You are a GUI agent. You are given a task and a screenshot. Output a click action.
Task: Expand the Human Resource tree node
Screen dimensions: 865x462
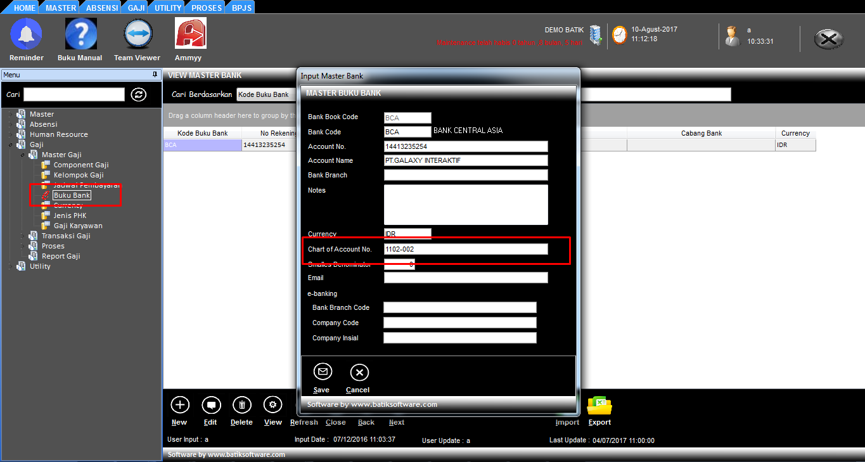point(11,134)
